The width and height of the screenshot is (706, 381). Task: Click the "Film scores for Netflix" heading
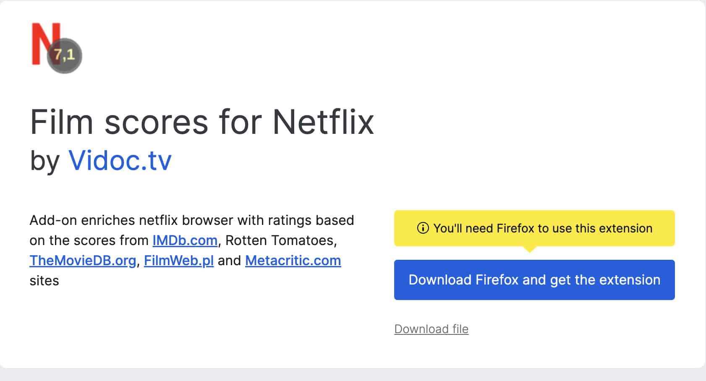[202, 122]
